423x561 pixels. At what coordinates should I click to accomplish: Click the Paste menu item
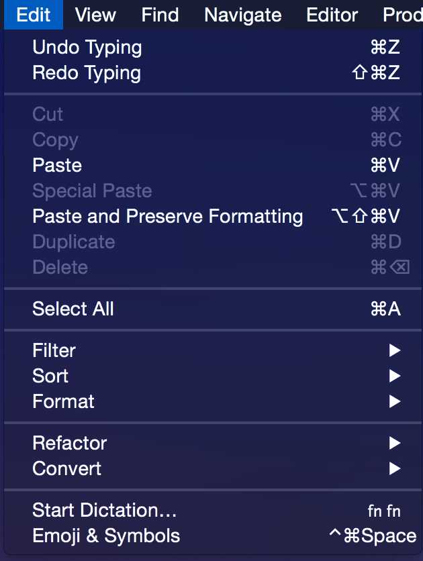click(x=213, y=165)
